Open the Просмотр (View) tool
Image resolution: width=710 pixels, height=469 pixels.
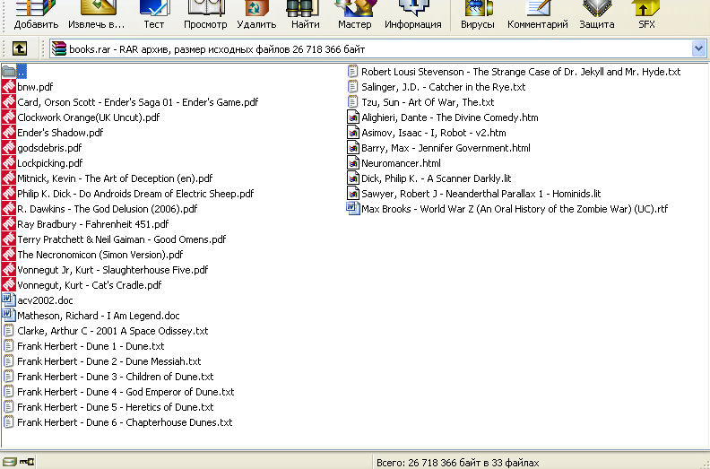[x=205, y=14]
